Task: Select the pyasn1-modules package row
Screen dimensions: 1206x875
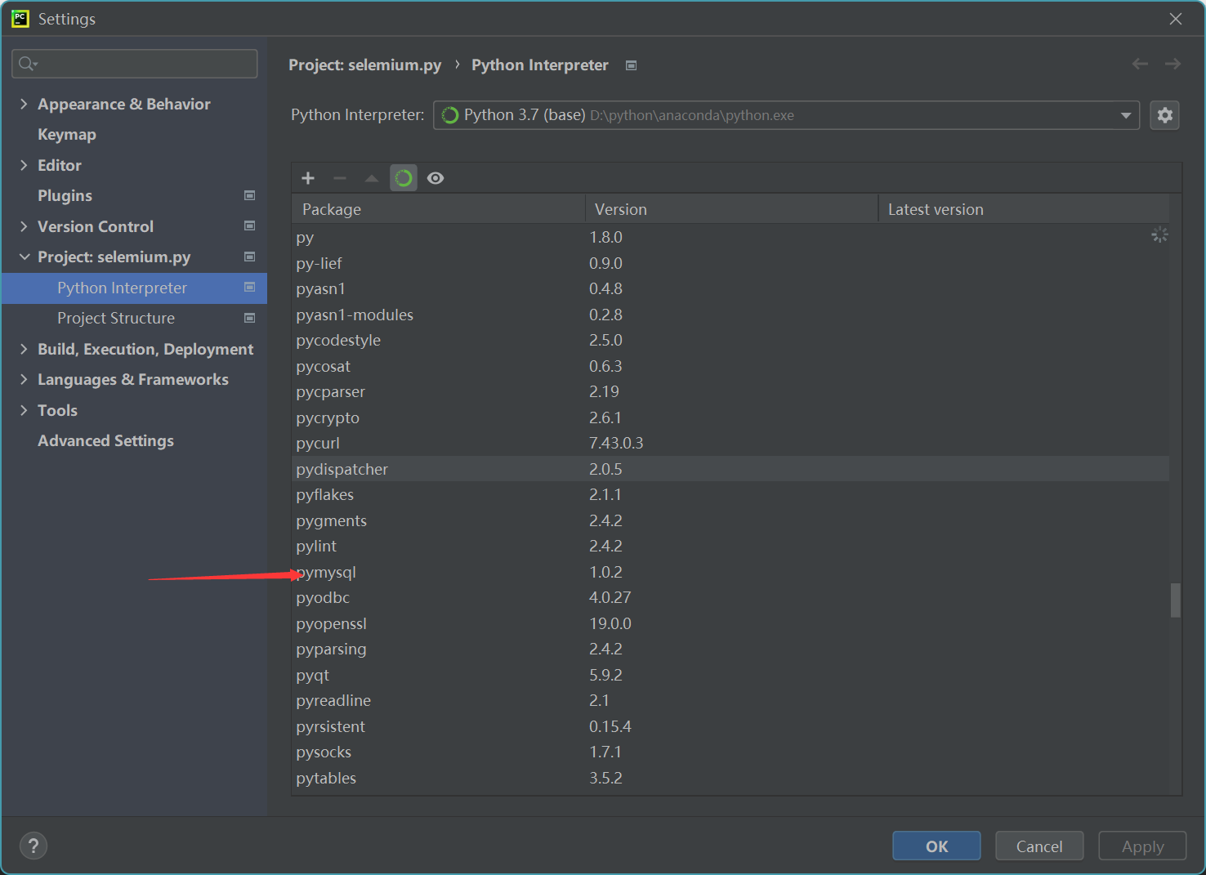Action: (x=730, y=315)
